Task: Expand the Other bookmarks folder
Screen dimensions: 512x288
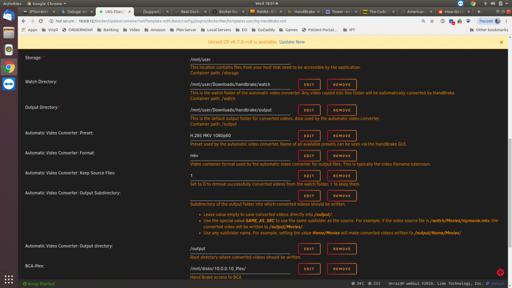Action: pos(488,30)
